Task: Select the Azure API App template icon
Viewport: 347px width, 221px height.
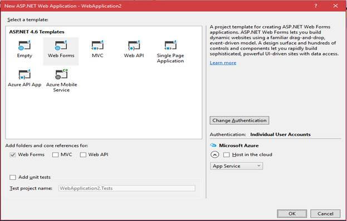Action: click(25, 75)
